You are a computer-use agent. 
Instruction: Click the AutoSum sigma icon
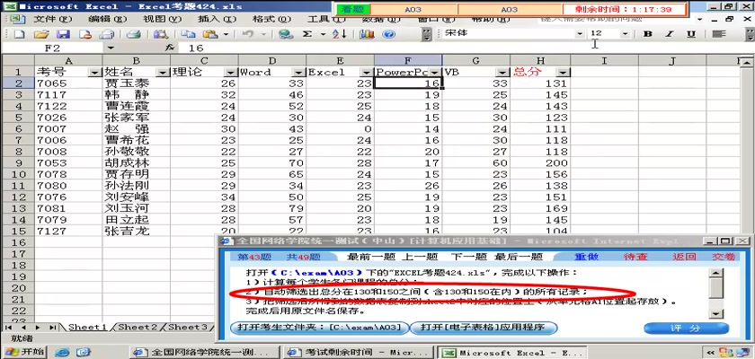307,34
